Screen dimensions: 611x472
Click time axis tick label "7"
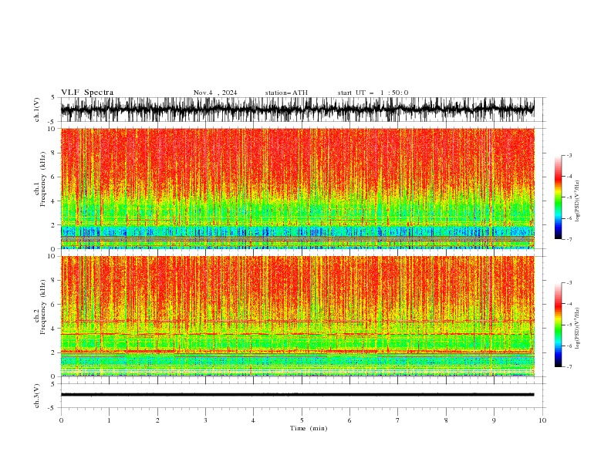point(398,420)
